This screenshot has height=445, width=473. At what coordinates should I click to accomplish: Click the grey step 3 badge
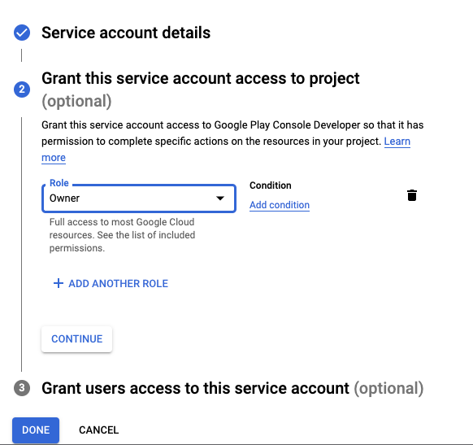coord(22,388)
